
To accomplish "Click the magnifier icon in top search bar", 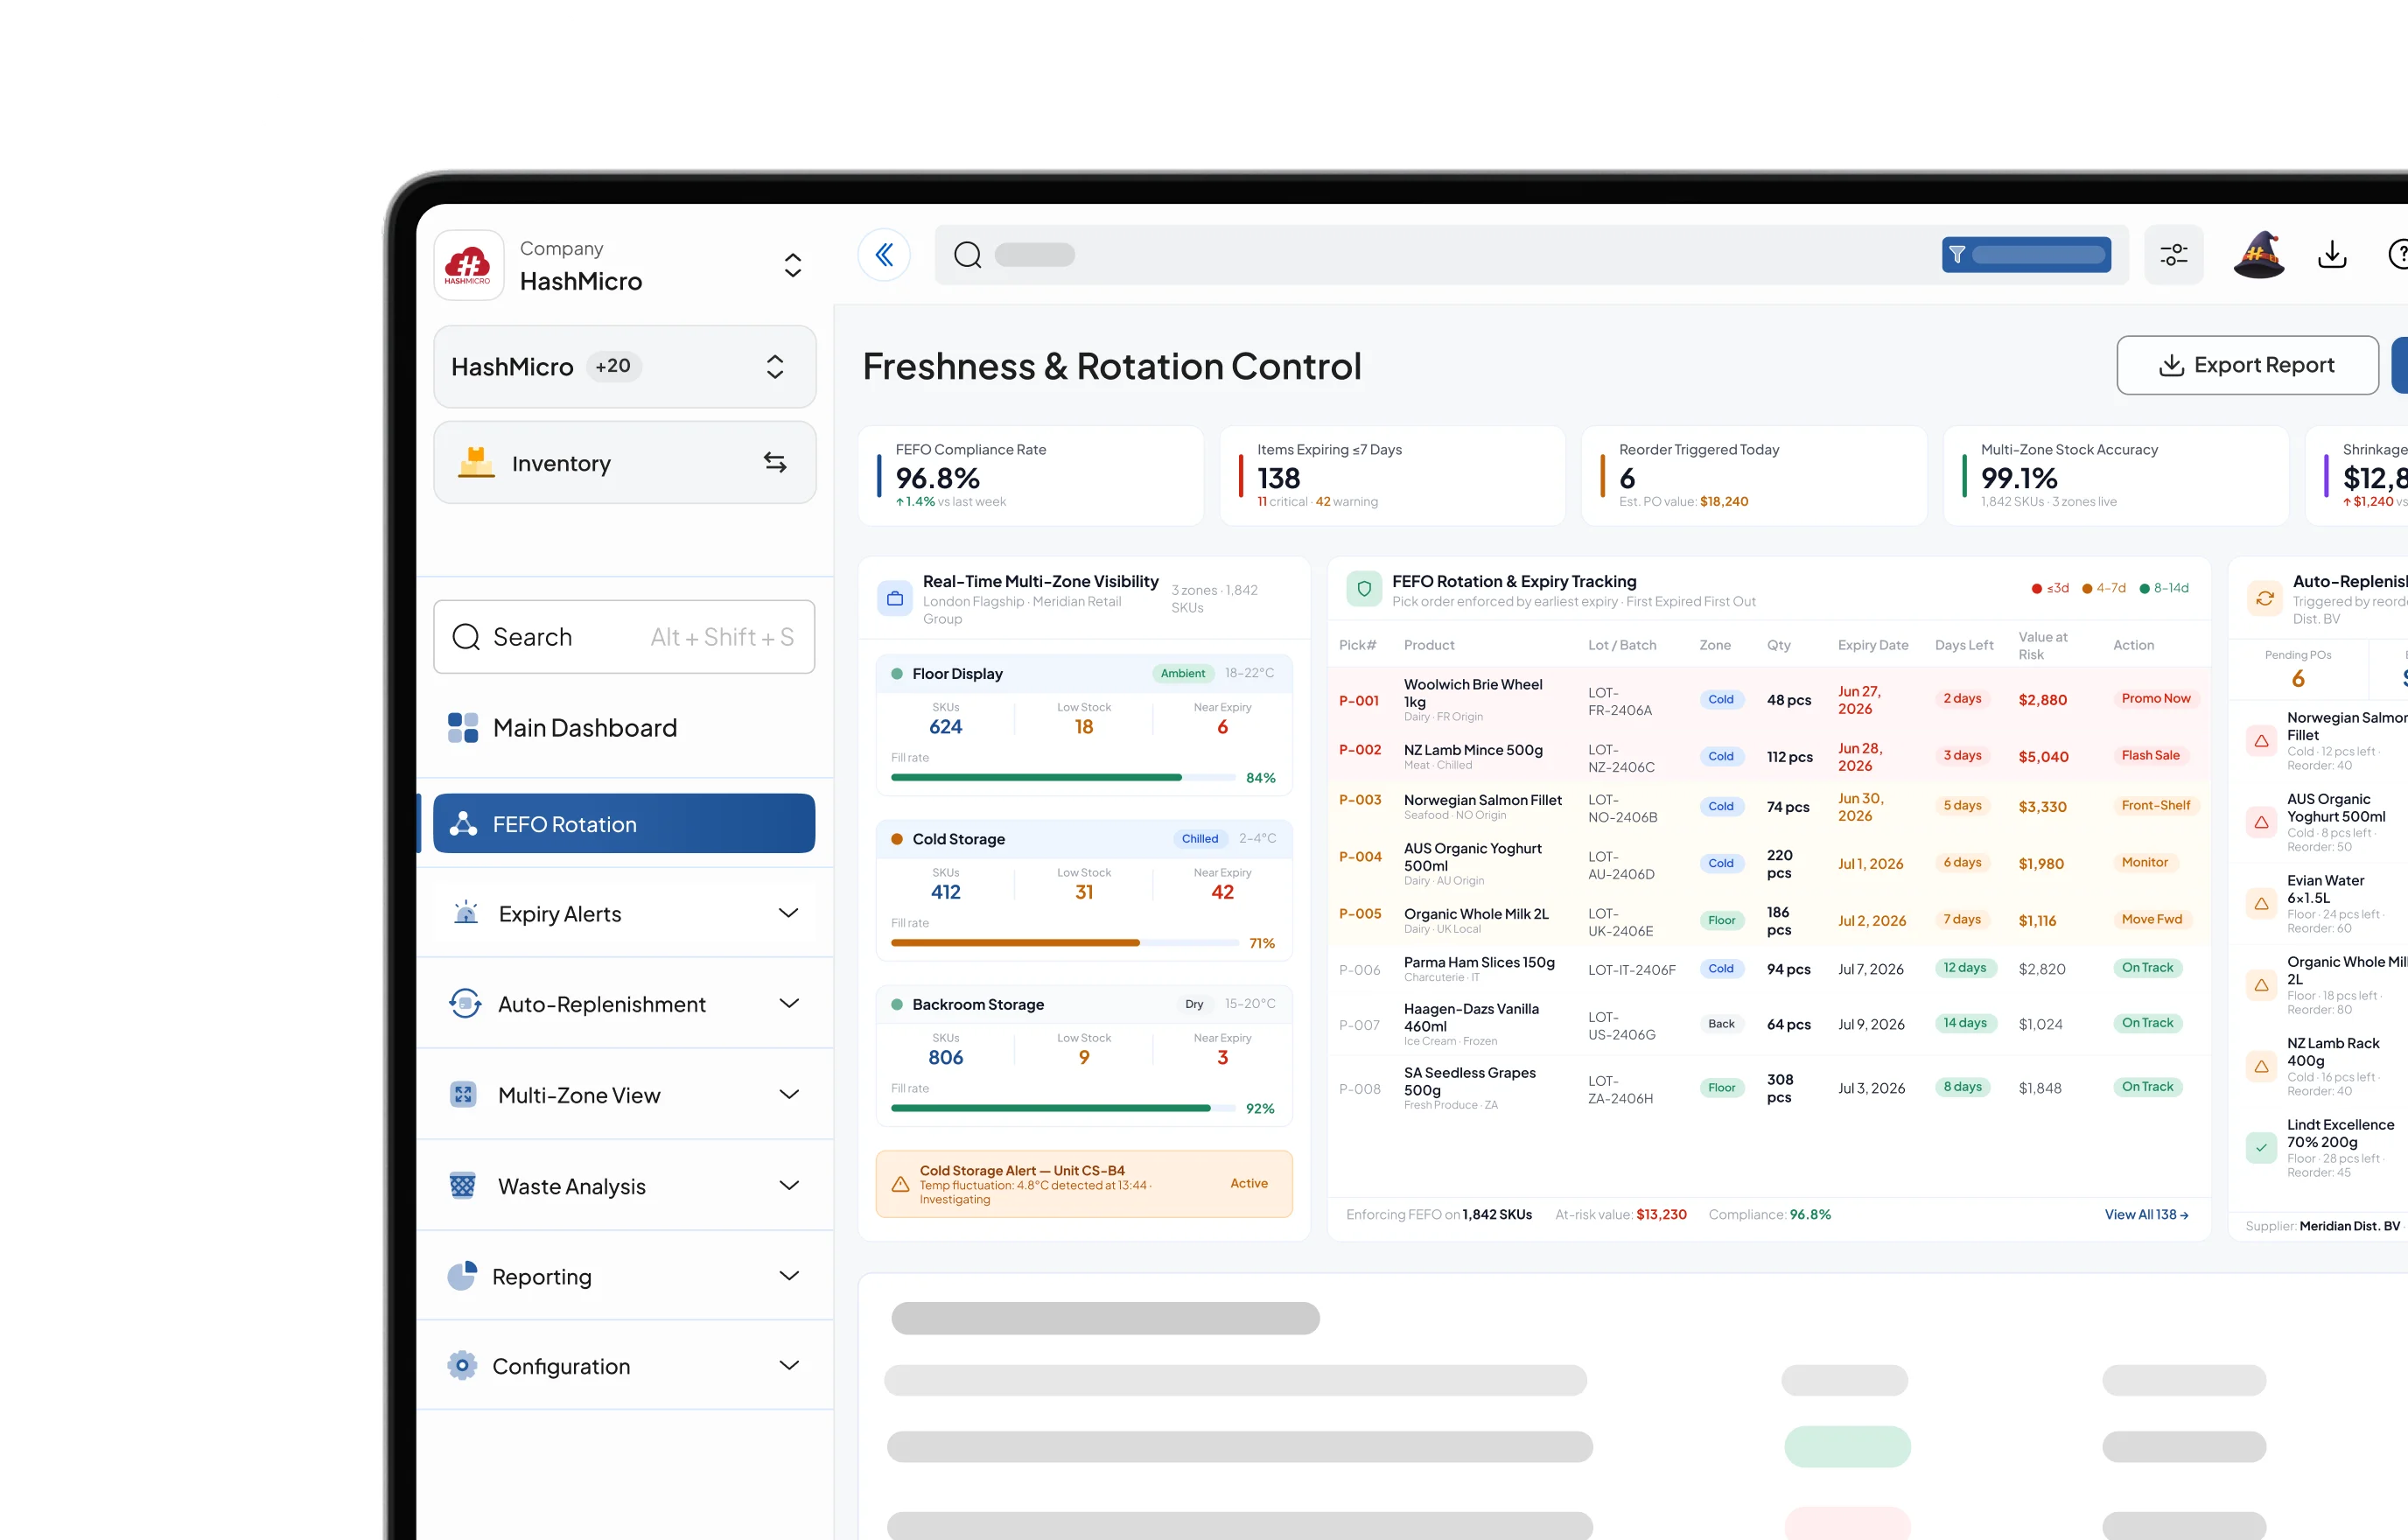I will [967, 255].
